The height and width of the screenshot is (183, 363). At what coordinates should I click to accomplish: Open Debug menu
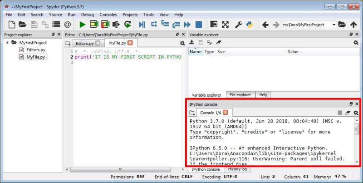[x=87, y=15]
